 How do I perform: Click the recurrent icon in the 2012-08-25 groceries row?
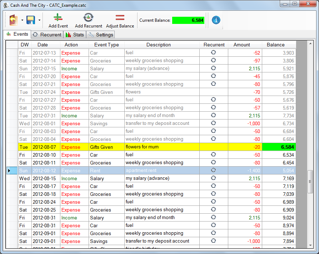[213, 209]
